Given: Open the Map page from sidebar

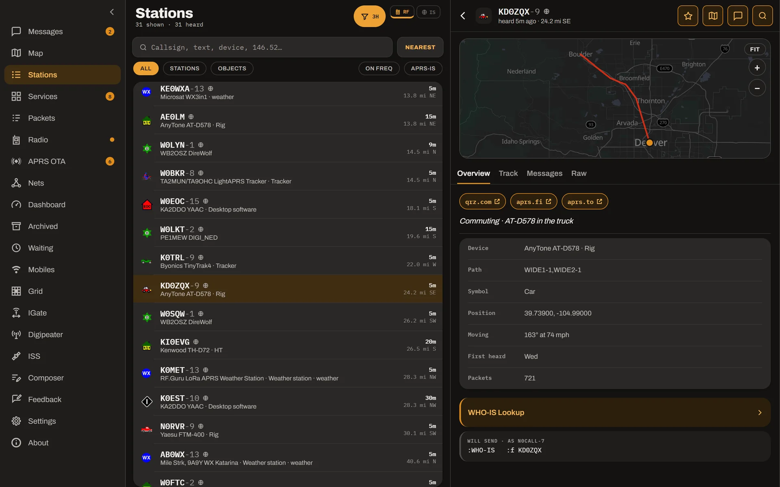Looking at the screenshot, I should (x=63, y=53).
